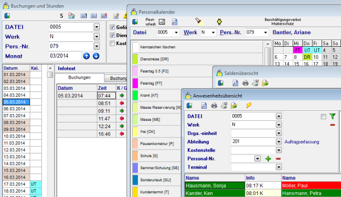Screen dimensions: 341x197
Task: Select Kennzeichen löschen in the calendar legend
Action: [x=197, y=47]
